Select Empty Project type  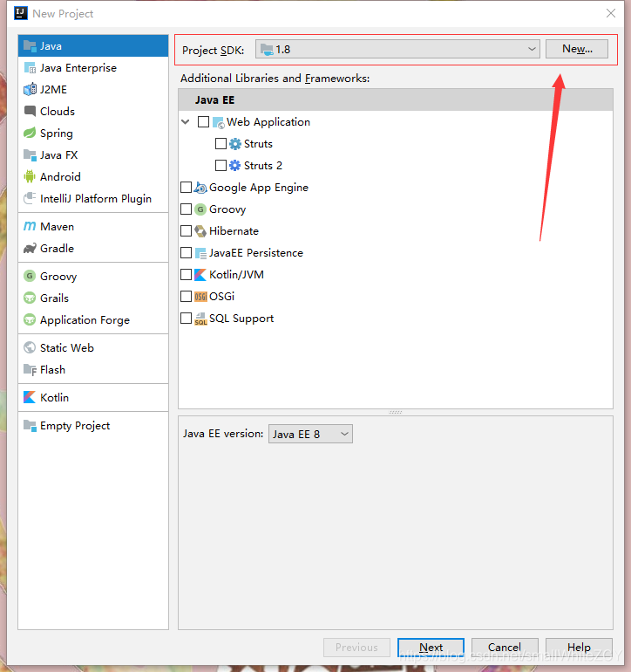tap(93, 426)
